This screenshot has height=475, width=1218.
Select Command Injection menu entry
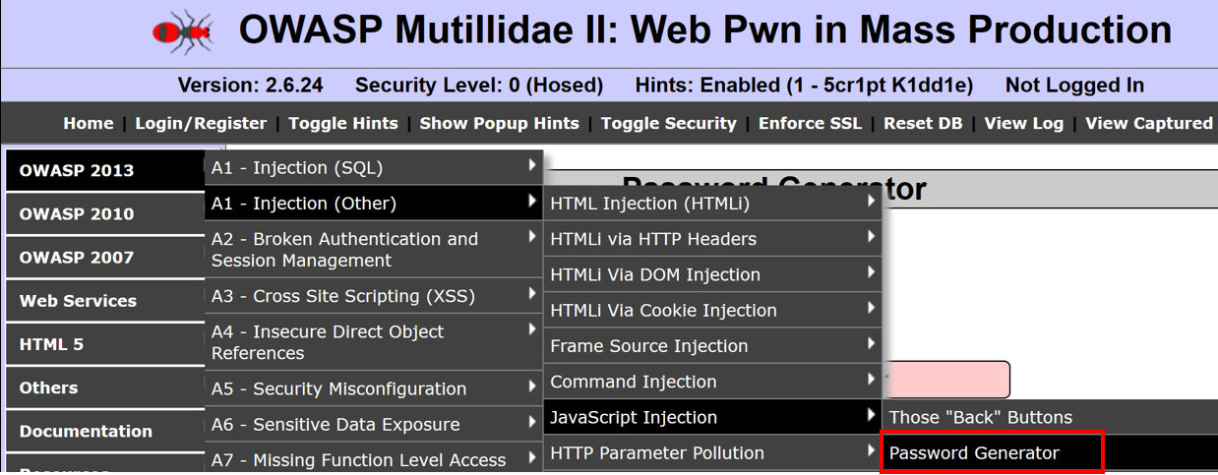(712, 381)
